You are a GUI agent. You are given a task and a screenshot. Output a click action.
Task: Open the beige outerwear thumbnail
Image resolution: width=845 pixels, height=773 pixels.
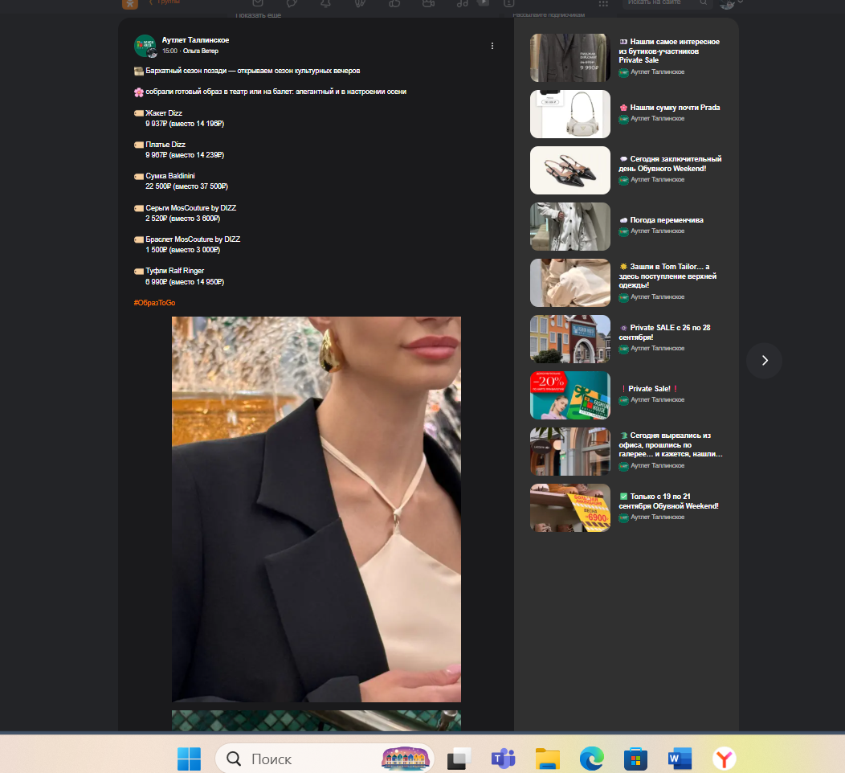point(570,283)
